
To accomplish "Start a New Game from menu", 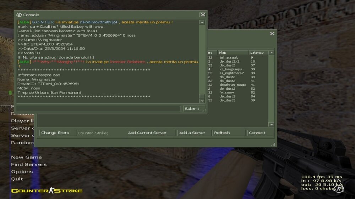I will click(26, 157).
